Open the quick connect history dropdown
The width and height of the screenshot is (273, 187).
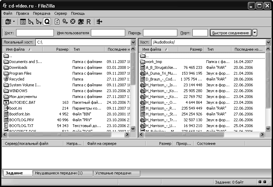click(x=255, y=33)
